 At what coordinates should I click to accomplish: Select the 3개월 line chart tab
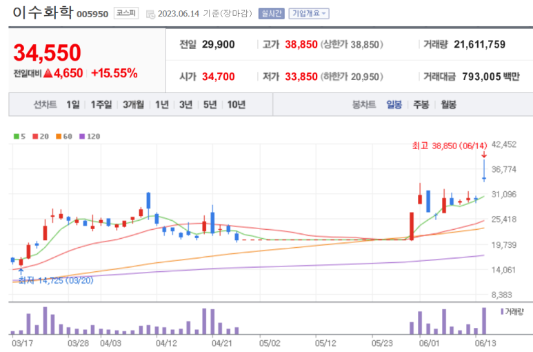pyautogui.click(x=133, y=104)
